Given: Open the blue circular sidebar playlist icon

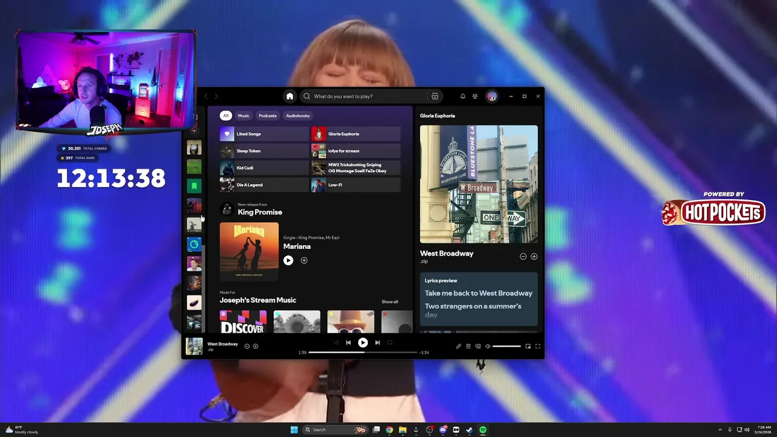Looking at the screenshot, I should point(194,244).
